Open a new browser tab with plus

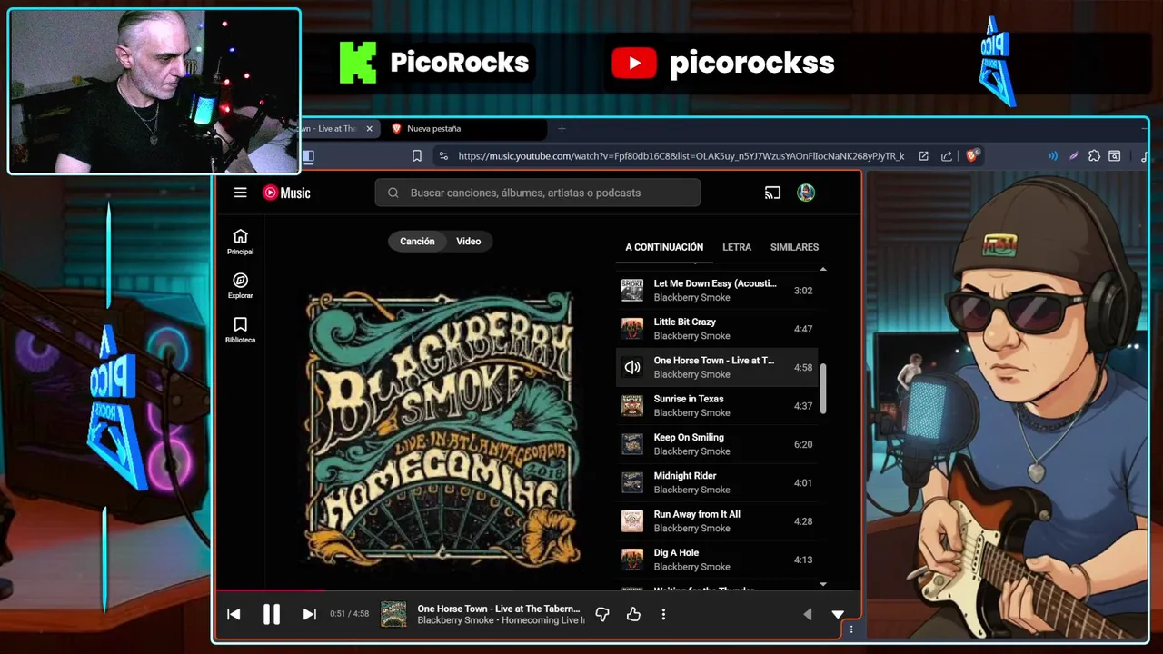[562, 129]
